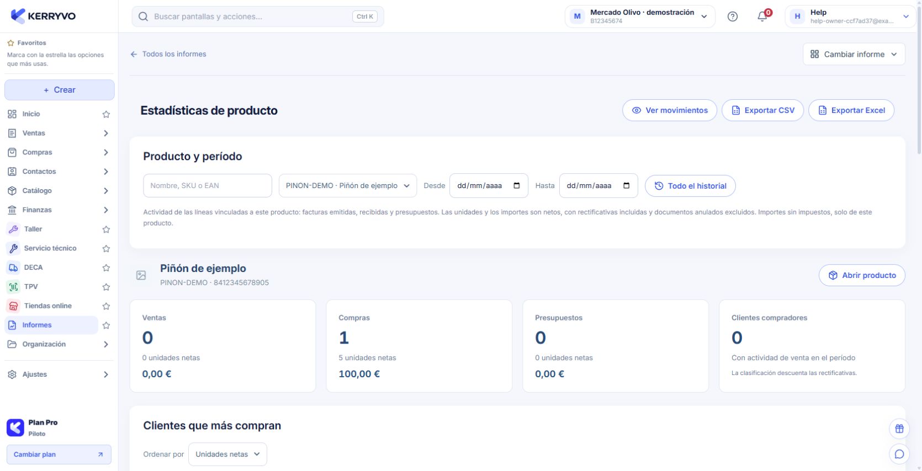
Task: Expand the Catálogo submenu
Action: click(x=106, y=191)
